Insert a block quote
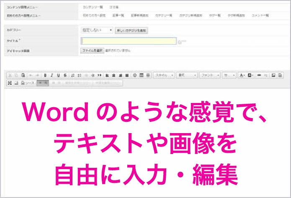The image size is (291, 198). pyautogui.click(x=100, y=75)
